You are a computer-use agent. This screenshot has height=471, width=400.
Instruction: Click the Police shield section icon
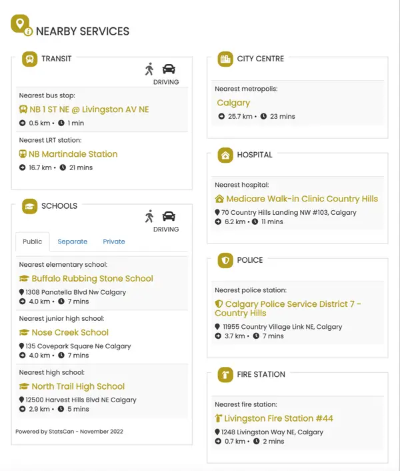[x=225, y=261]
